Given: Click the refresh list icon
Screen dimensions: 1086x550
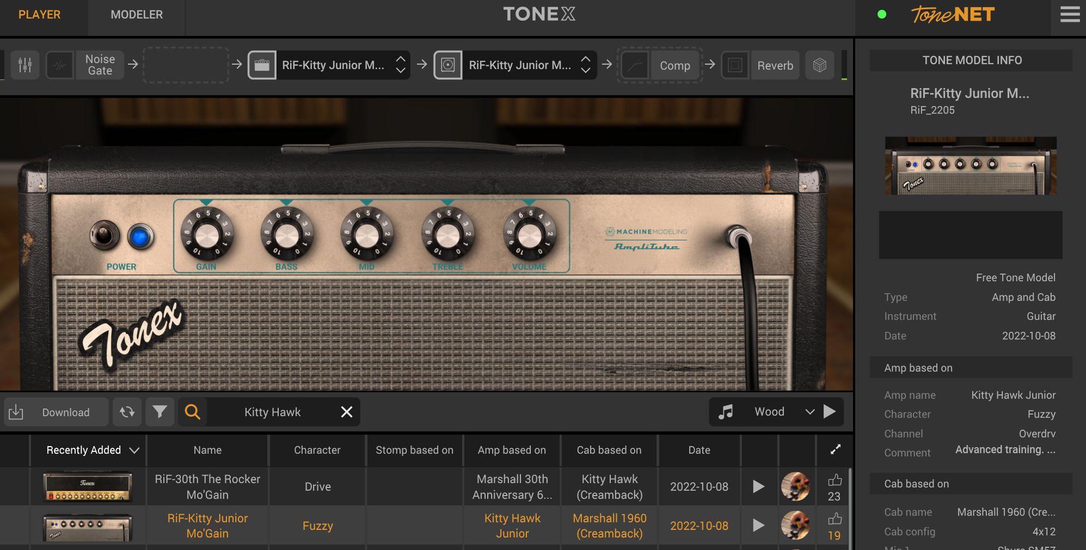Looking at the screenshot, I should click(127, 412).
